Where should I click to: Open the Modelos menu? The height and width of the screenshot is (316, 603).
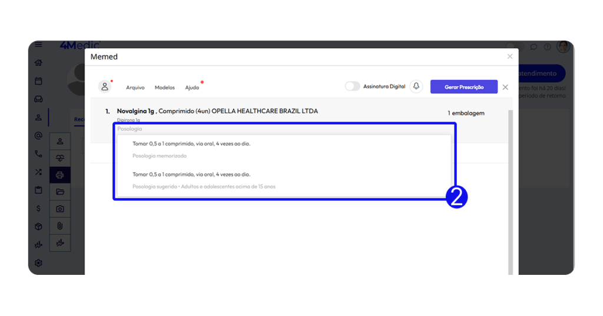point(164,88)
